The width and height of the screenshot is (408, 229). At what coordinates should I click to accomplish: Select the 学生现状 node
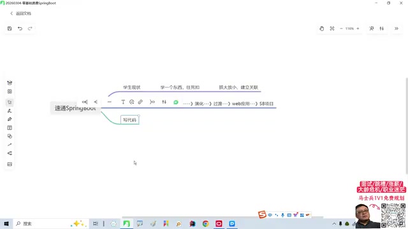pos(132,87)
